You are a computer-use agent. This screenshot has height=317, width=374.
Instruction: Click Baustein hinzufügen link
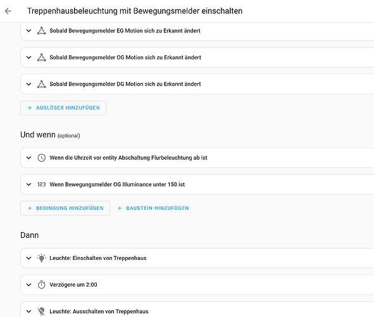[153, 208]
